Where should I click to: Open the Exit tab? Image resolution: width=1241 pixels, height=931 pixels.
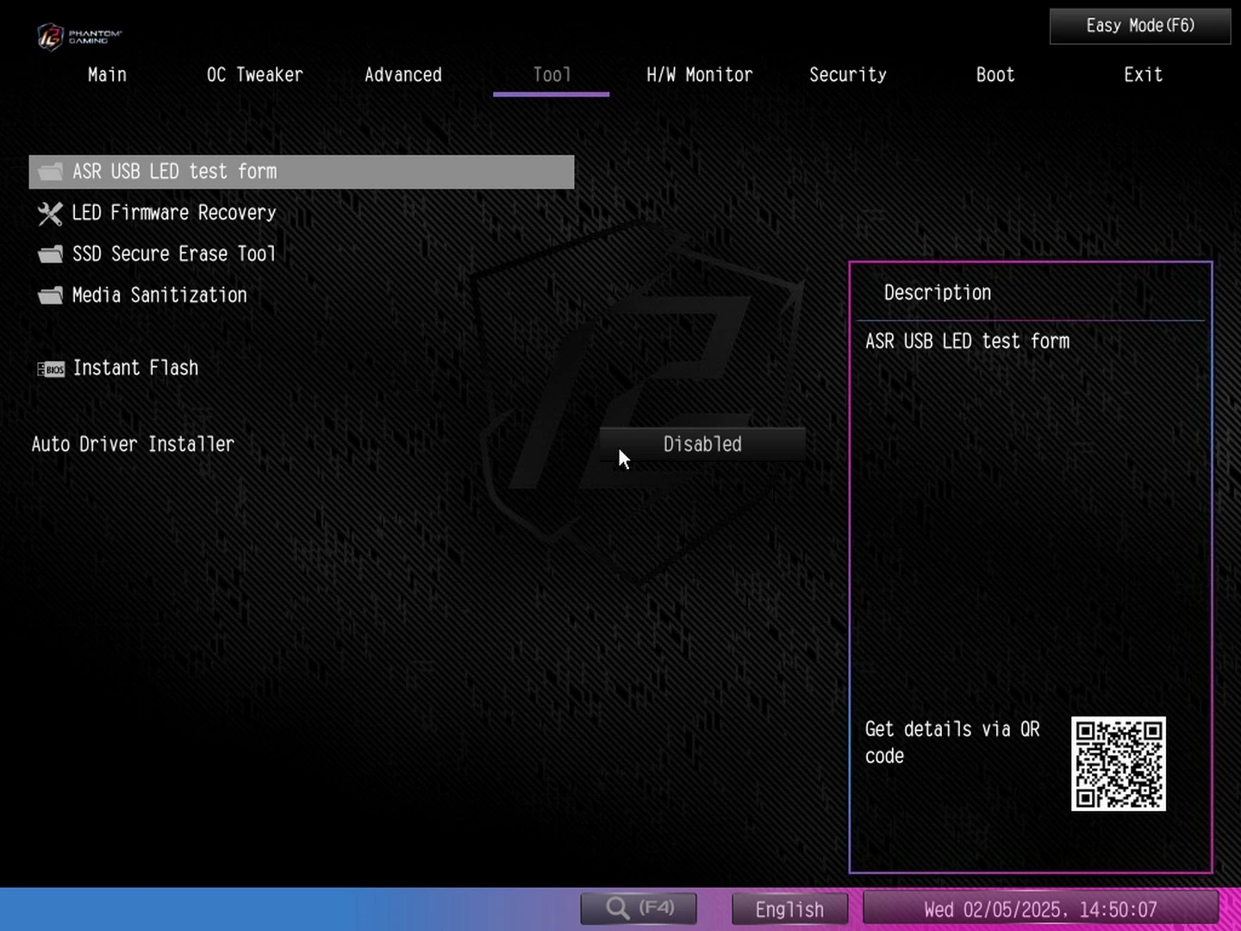pyautogui.click(x=1143, y=75)
